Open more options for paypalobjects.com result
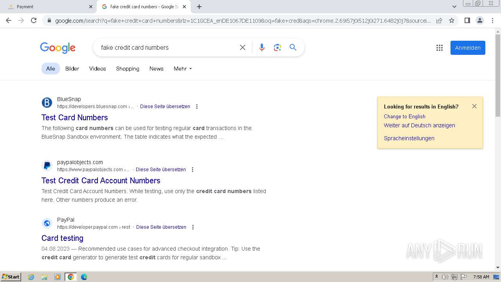The height and width of the screenshot is (282, 501). [x=193, y=170]
